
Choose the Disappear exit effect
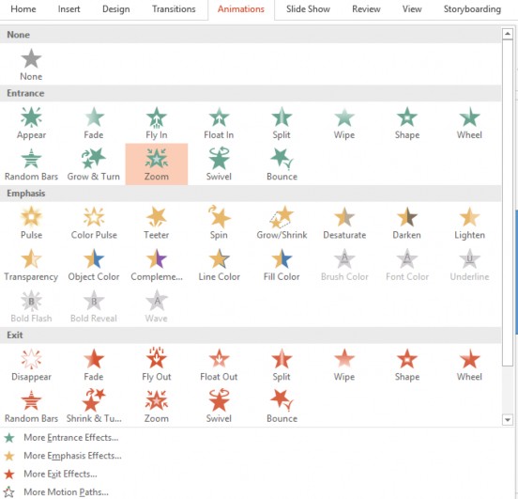[x=31, y=365]
